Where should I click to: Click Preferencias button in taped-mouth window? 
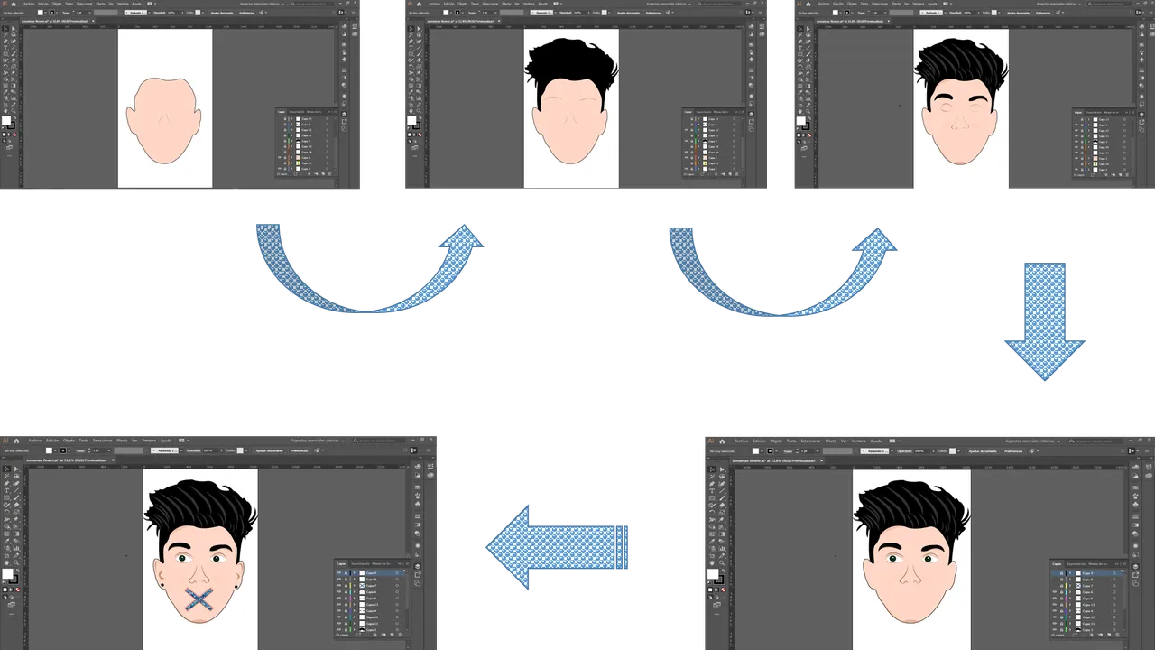[299, 450]
